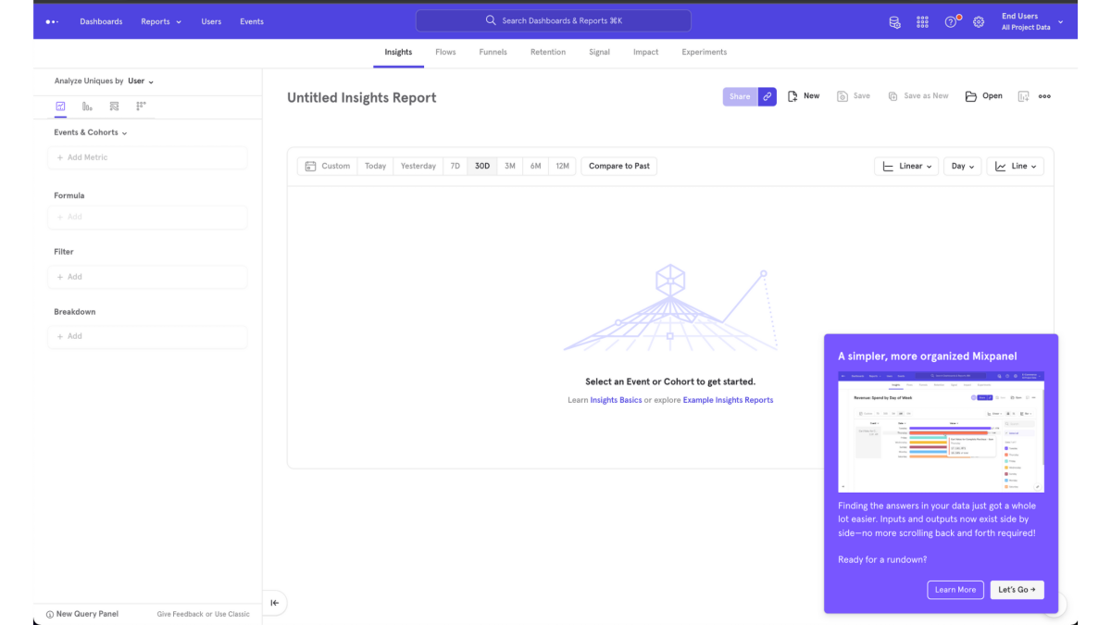Select the 30D date range

click(x=482, y=166)
